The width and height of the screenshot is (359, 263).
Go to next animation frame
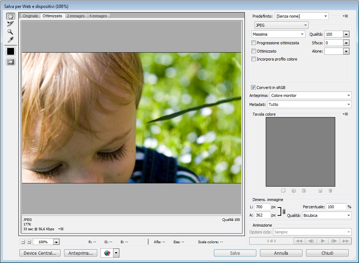pos(334,241)
